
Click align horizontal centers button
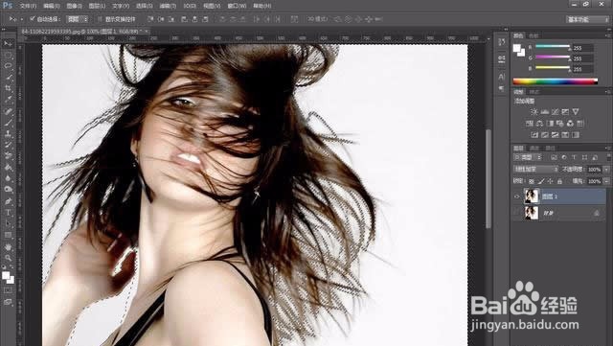194,19
